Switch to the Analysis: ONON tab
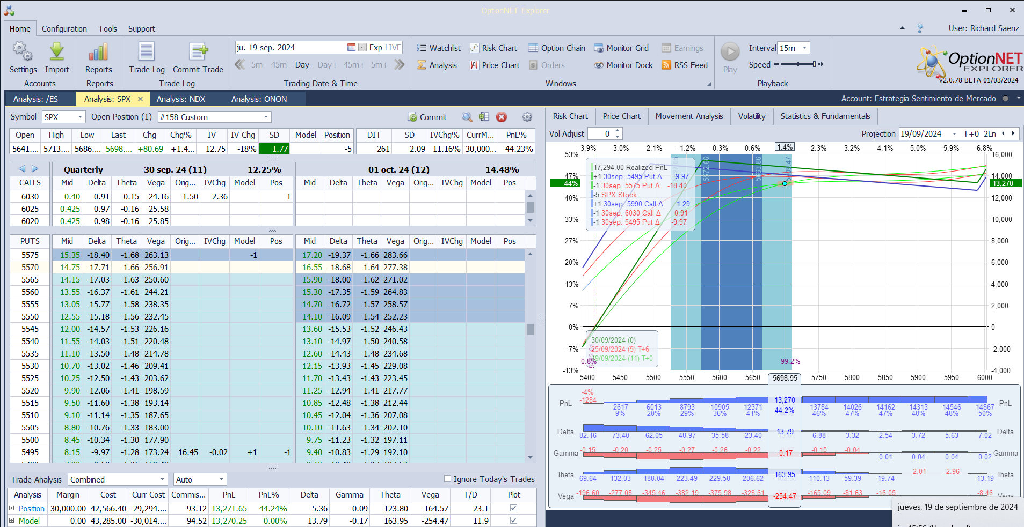The height and width of the screenshot is (527, 1024). (259, 99)
